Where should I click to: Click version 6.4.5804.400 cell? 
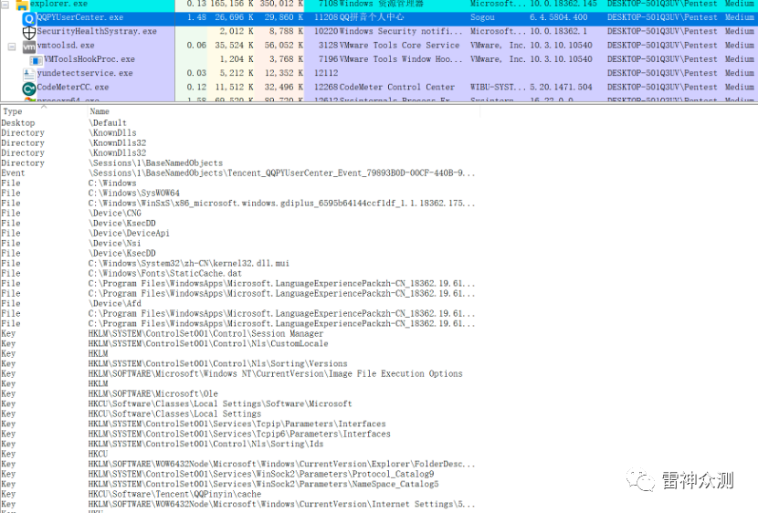tap(558, 17)
